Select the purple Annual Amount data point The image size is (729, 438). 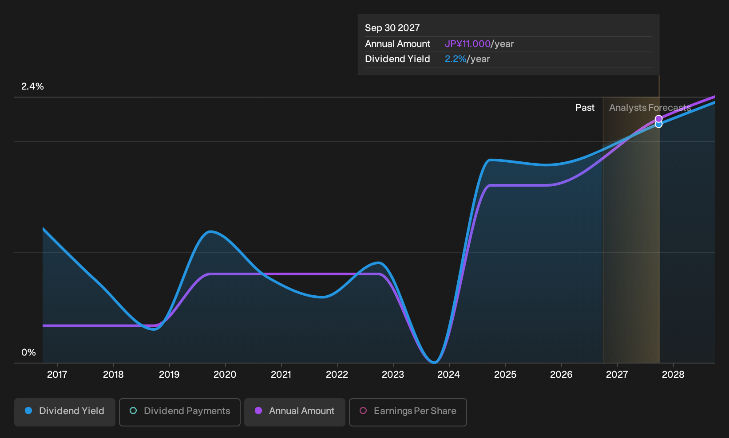[659, 119]
